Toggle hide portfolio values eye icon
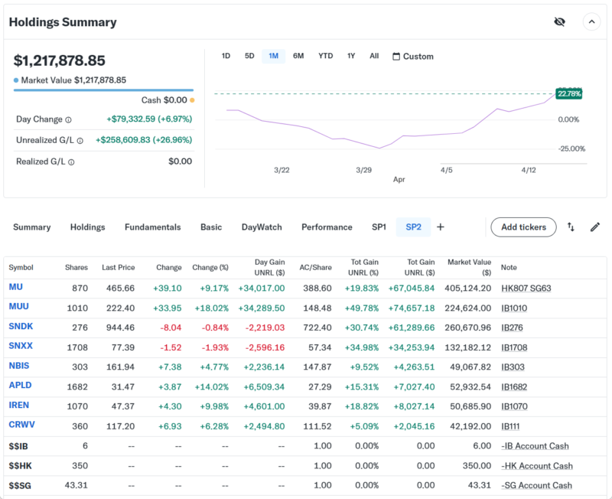Screen dimensions: 612x499 click(559, 21)
